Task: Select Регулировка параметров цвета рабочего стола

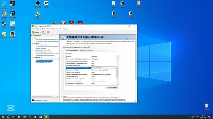Action: [x=47, y=47]
